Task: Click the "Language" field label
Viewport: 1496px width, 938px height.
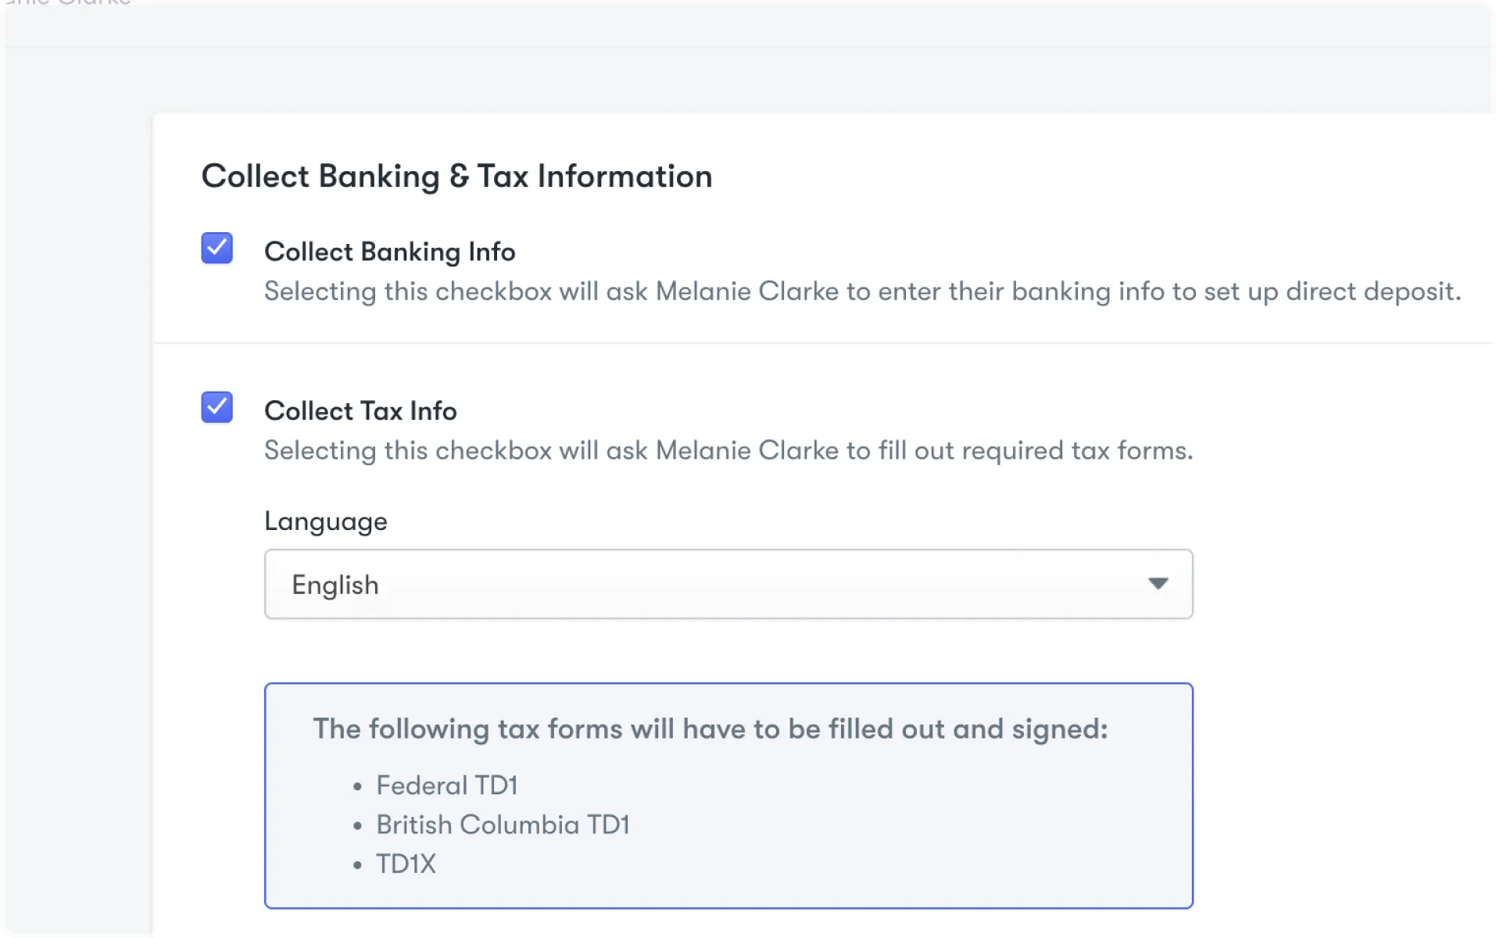Action: coord(325,521)
